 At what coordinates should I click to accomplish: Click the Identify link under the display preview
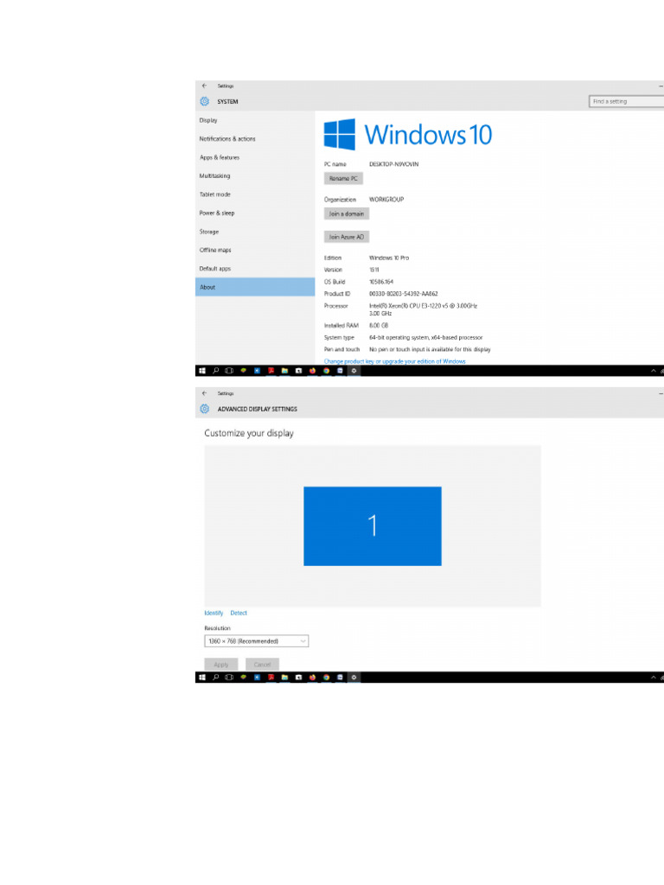[x=214, y=613]
